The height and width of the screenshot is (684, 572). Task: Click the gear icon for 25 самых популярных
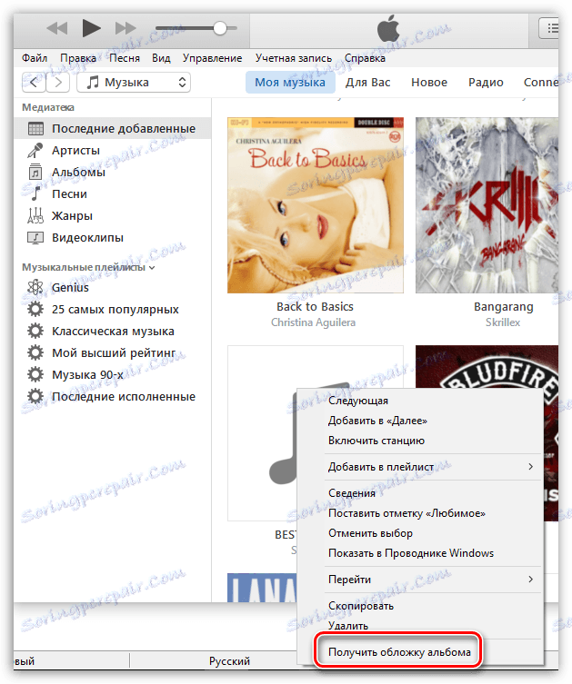pyautogui.click(x=35, y=309)
